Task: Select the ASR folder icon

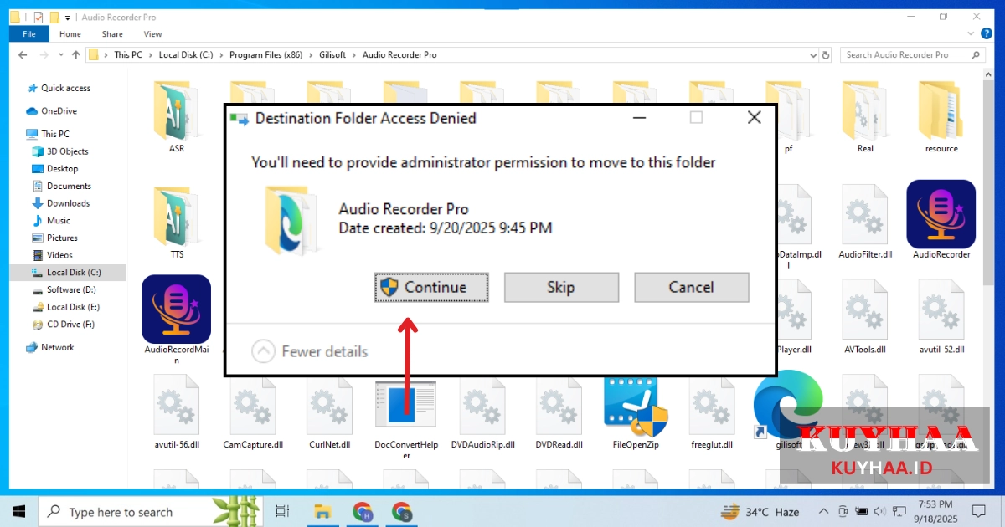Action: click(176, 112)
